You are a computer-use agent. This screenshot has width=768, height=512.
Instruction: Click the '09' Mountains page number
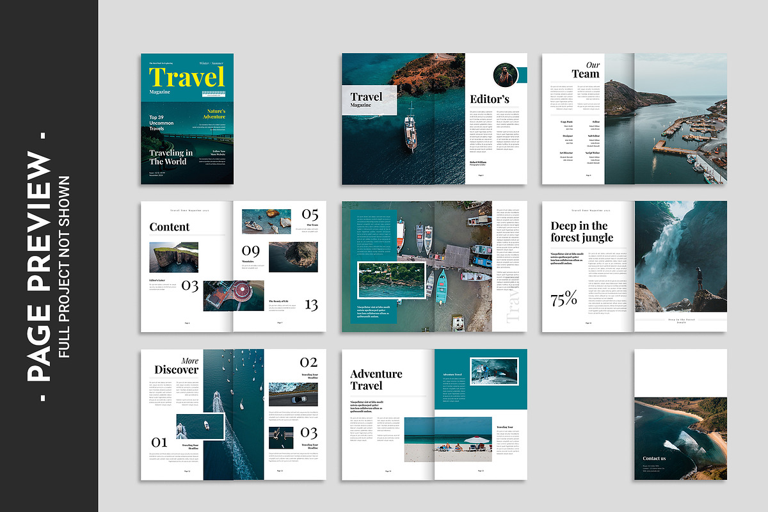[x=250, y=252]
